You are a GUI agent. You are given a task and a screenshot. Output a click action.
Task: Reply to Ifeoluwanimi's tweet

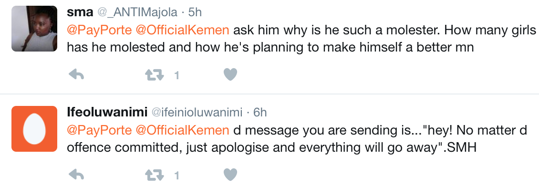pos(76,175)
